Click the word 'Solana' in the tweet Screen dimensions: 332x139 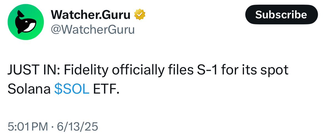point(29,90)
